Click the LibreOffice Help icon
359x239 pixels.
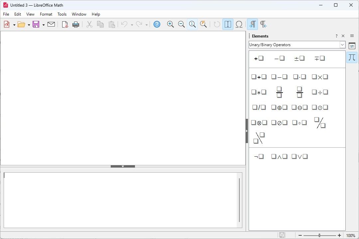157,24
